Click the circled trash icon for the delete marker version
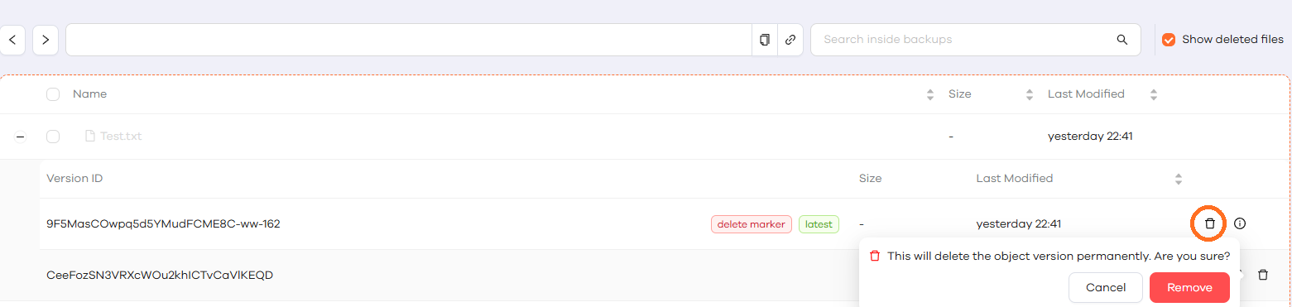This screenshot has width=1292, height=307. click(1209, 223)
